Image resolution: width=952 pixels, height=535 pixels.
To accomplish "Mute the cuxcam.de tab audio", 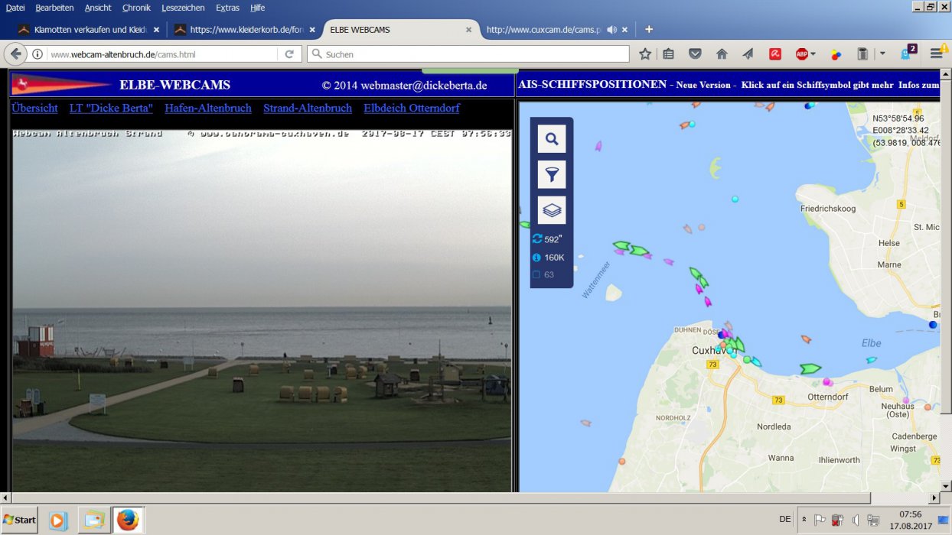I will tap(611, 30).
